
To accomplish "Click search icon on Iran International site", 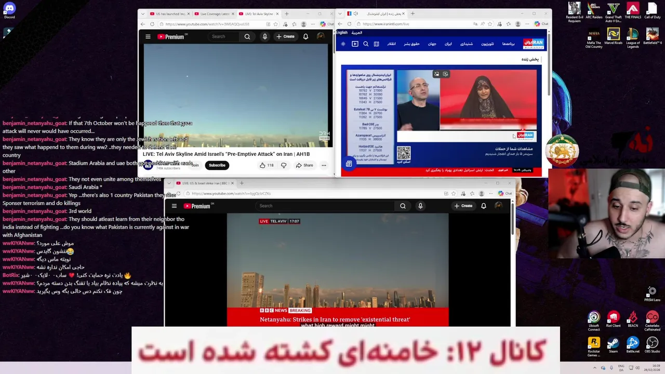I will 366,44.
